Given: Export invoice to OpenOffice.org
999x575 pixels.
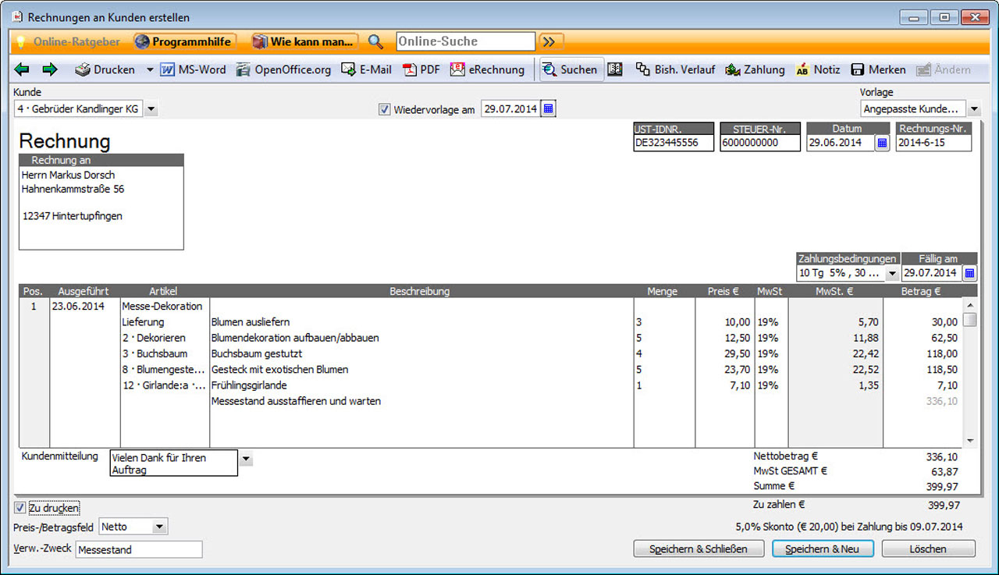Looking at the screenshot, I should click(x=284, y=69).
